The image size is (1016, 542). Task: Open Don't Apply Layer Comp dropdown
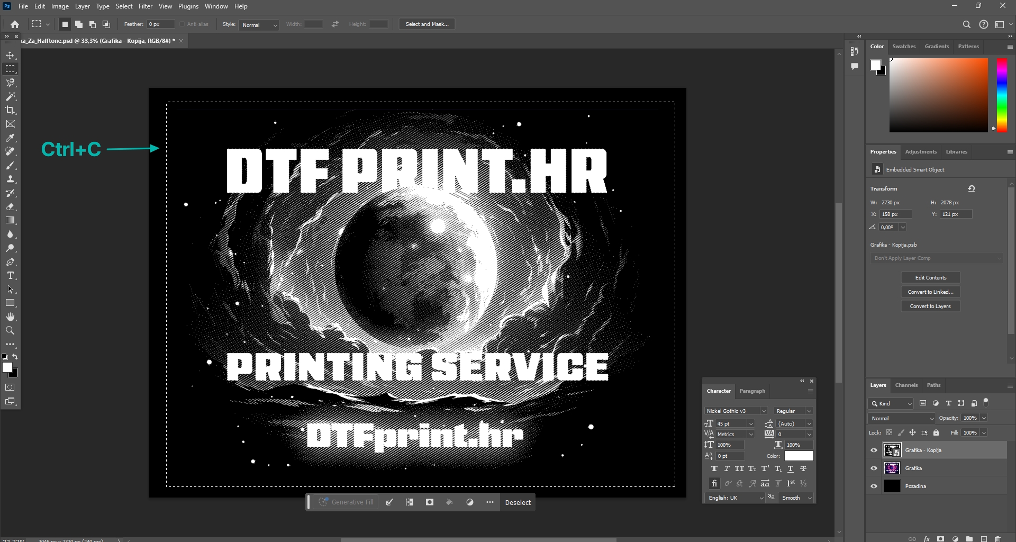pos(937,258)
